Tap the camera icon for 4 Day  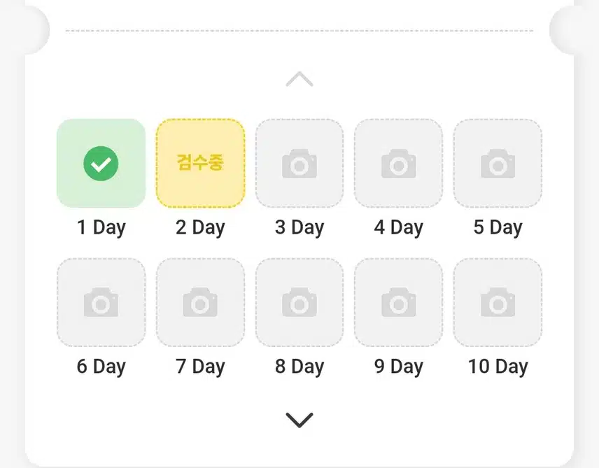click(398, 164)
